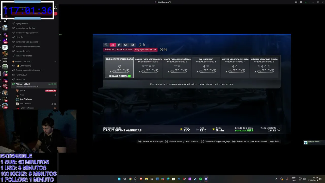Open Brave browser from taskbar
The image size is (325, 183).
(141, 179)
